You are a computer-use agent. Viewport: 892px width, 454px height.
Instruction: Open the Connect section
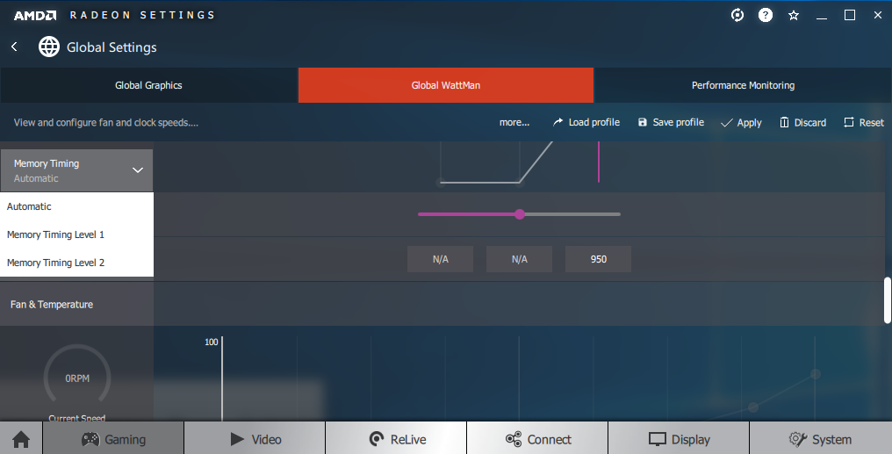537,439
